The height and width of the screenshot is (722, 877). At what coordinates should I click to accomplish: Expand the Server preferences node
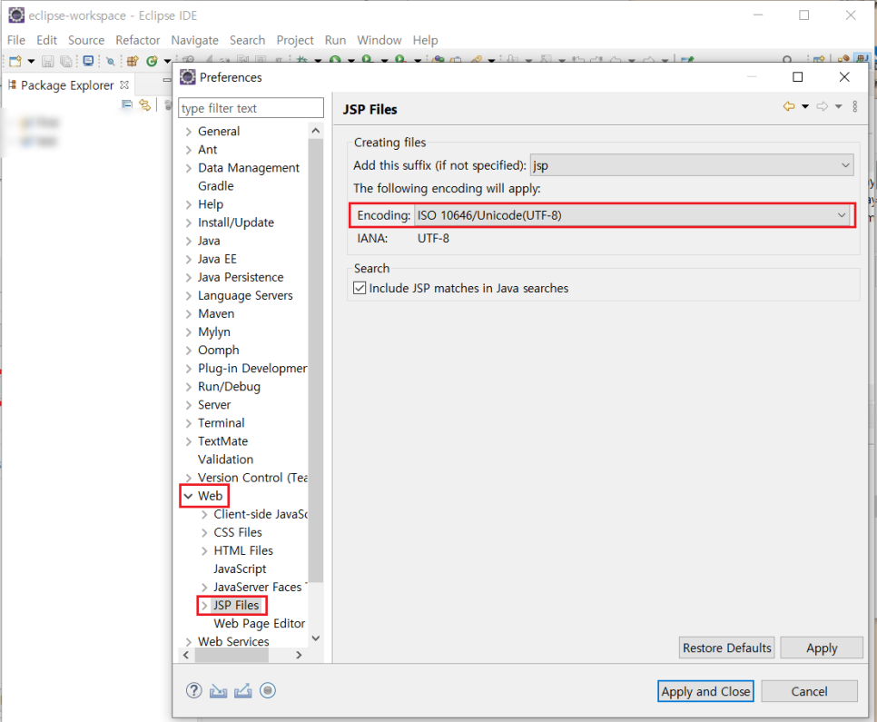[189, 405]
